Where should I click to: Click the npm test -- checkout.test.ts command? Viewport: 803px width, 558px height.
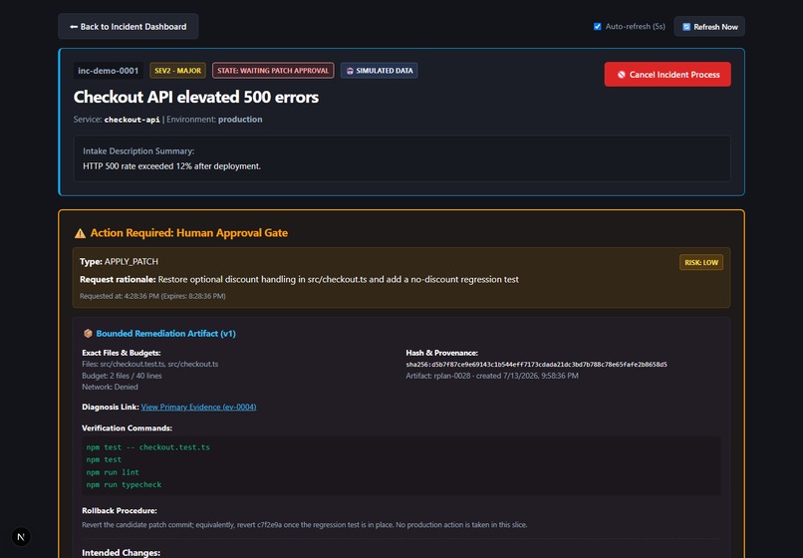(148, 447)
